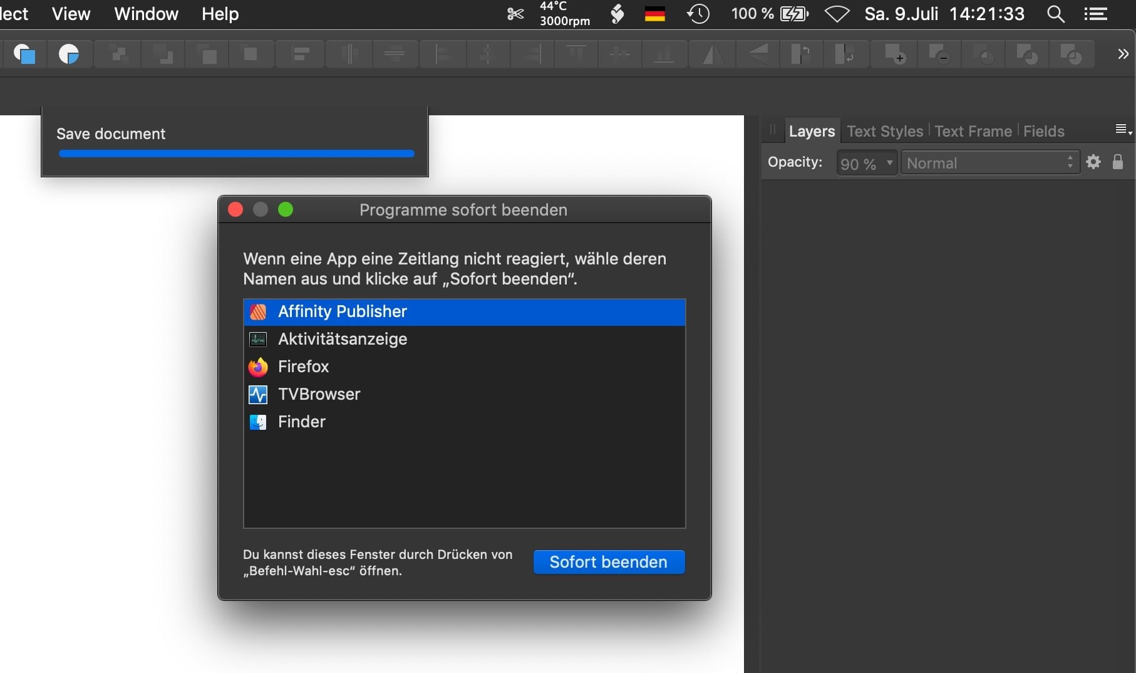The image size is (1136, 673).
Task: Open Notification Center list icon
Action: 1095,14
